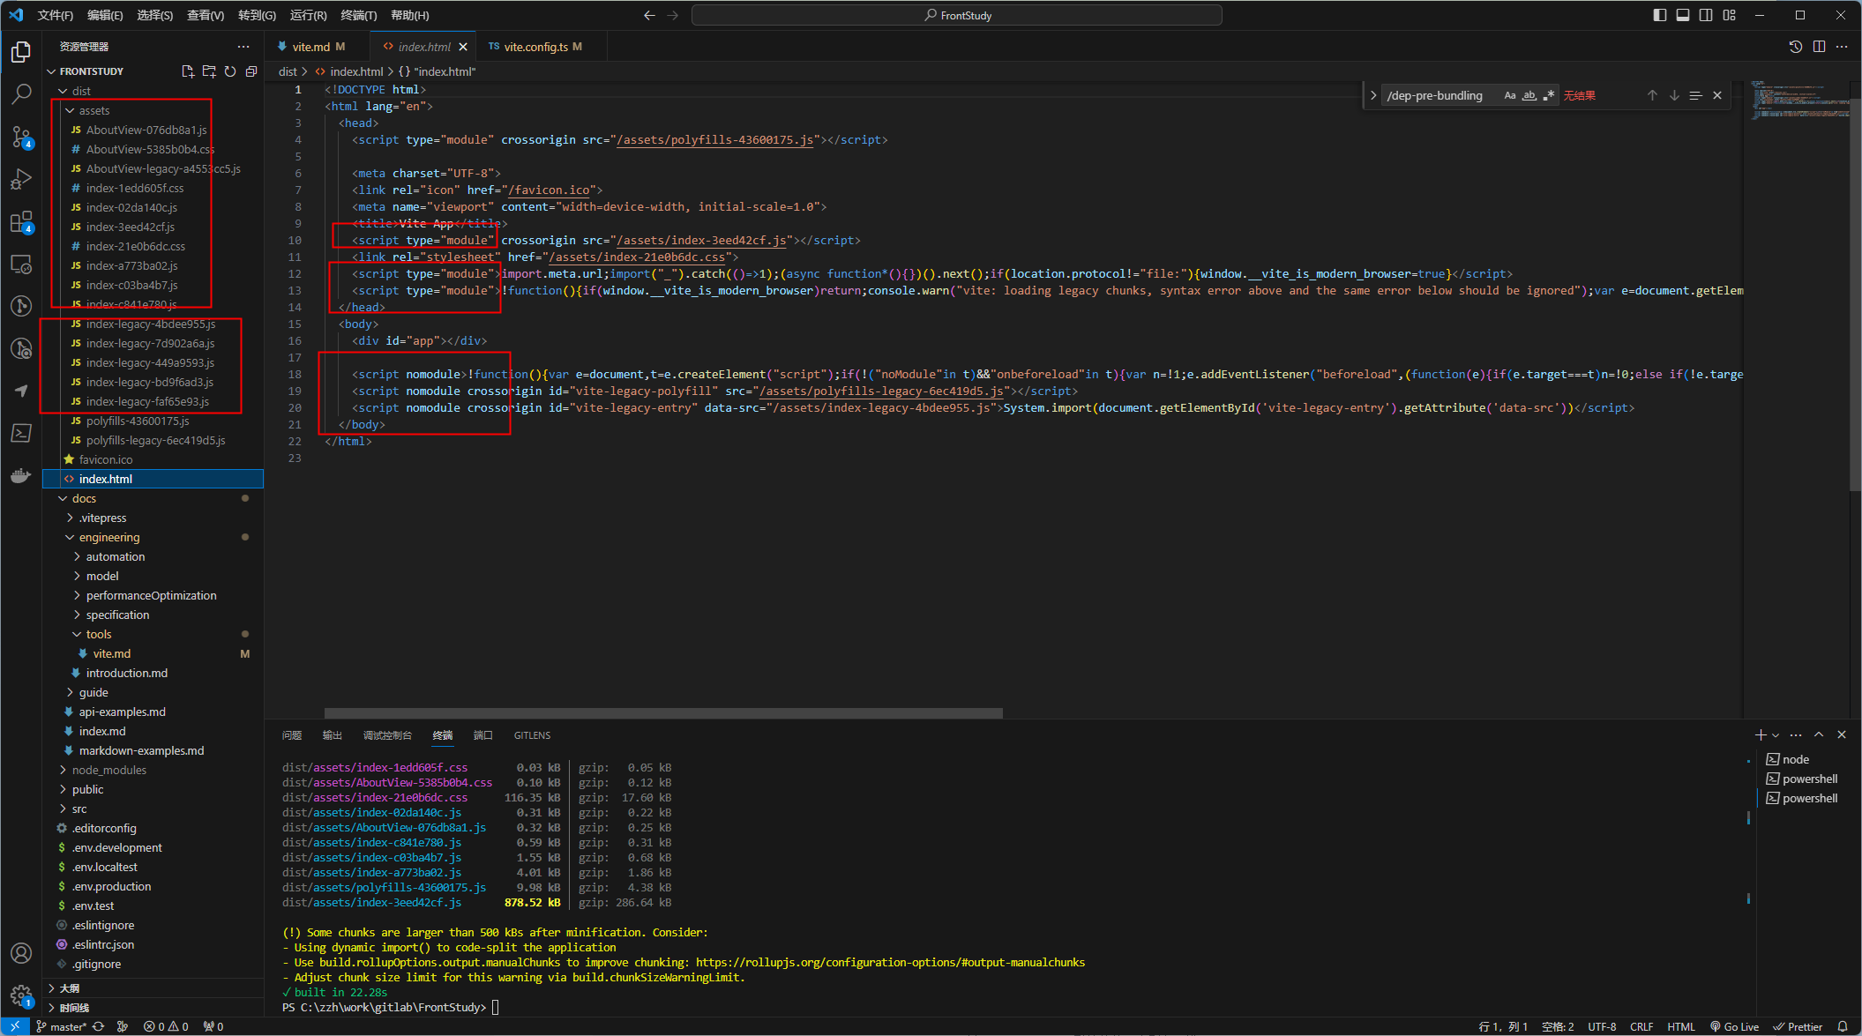Collapse all folders in explorer
This screenshot has width=1862, height=1036.
point(251,71)
